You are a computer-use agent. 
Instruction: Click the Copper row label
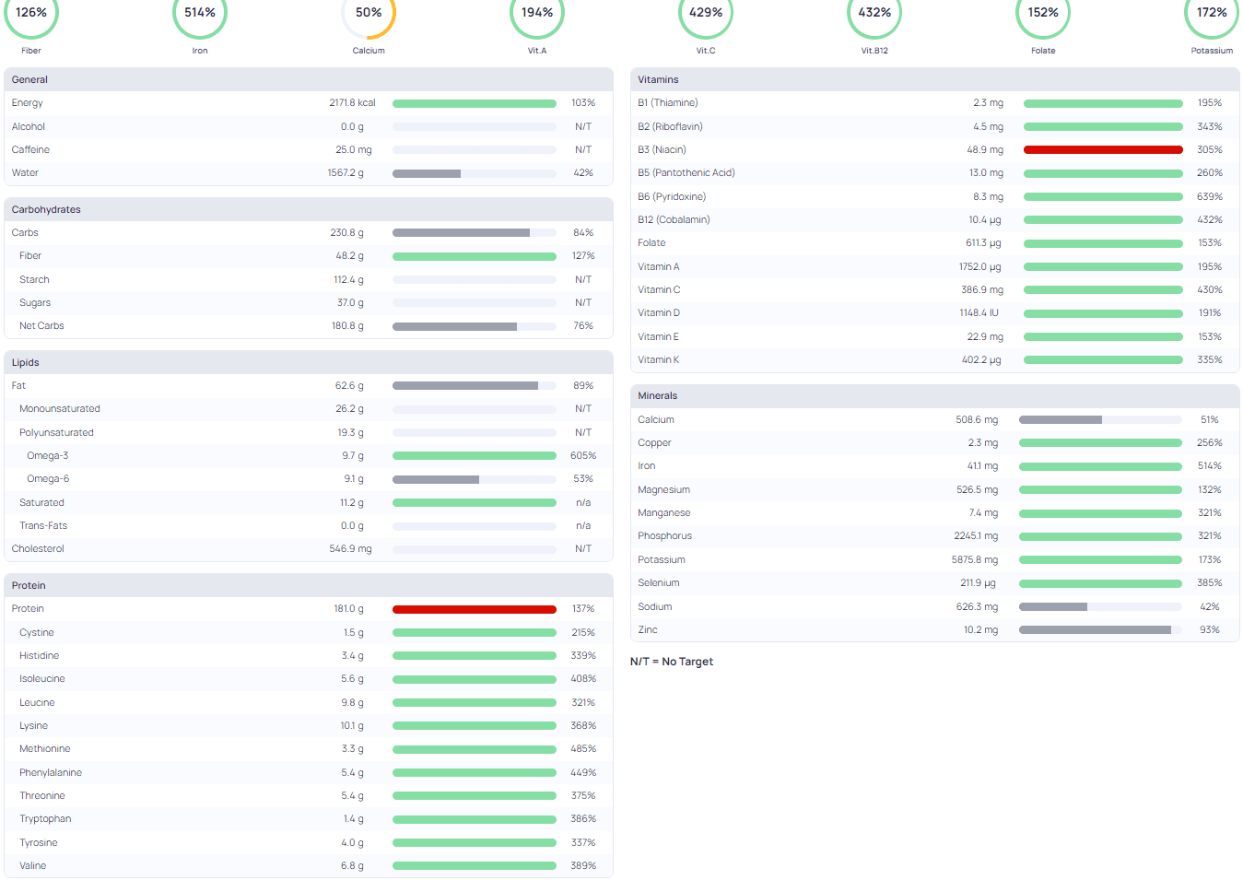[654, 443]
